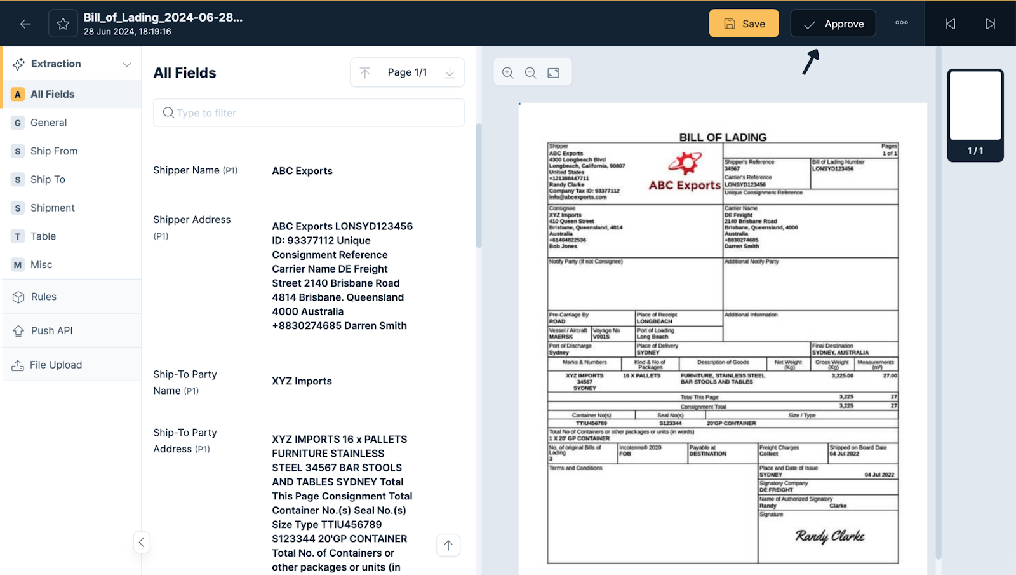Viewport: 1016px width, 575px height.
Task: Click the Shipper Address field label
Action: point(192,227)
